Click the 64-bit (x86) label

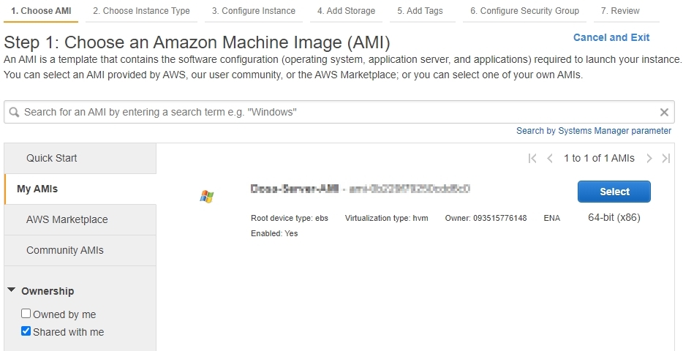point(614,217)
